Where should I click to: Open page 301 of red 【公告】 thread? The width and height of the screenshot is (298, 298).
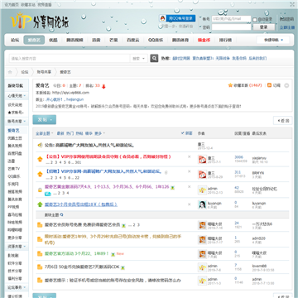[78, 162]
